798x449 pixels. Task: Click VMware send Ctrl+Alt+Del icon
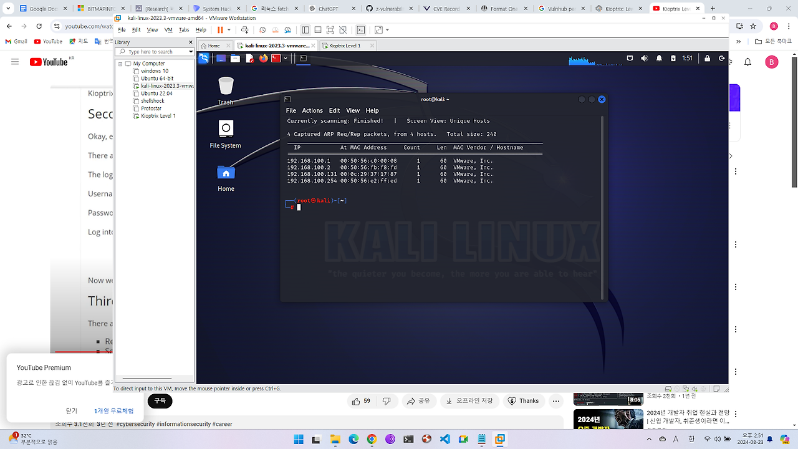244,30
